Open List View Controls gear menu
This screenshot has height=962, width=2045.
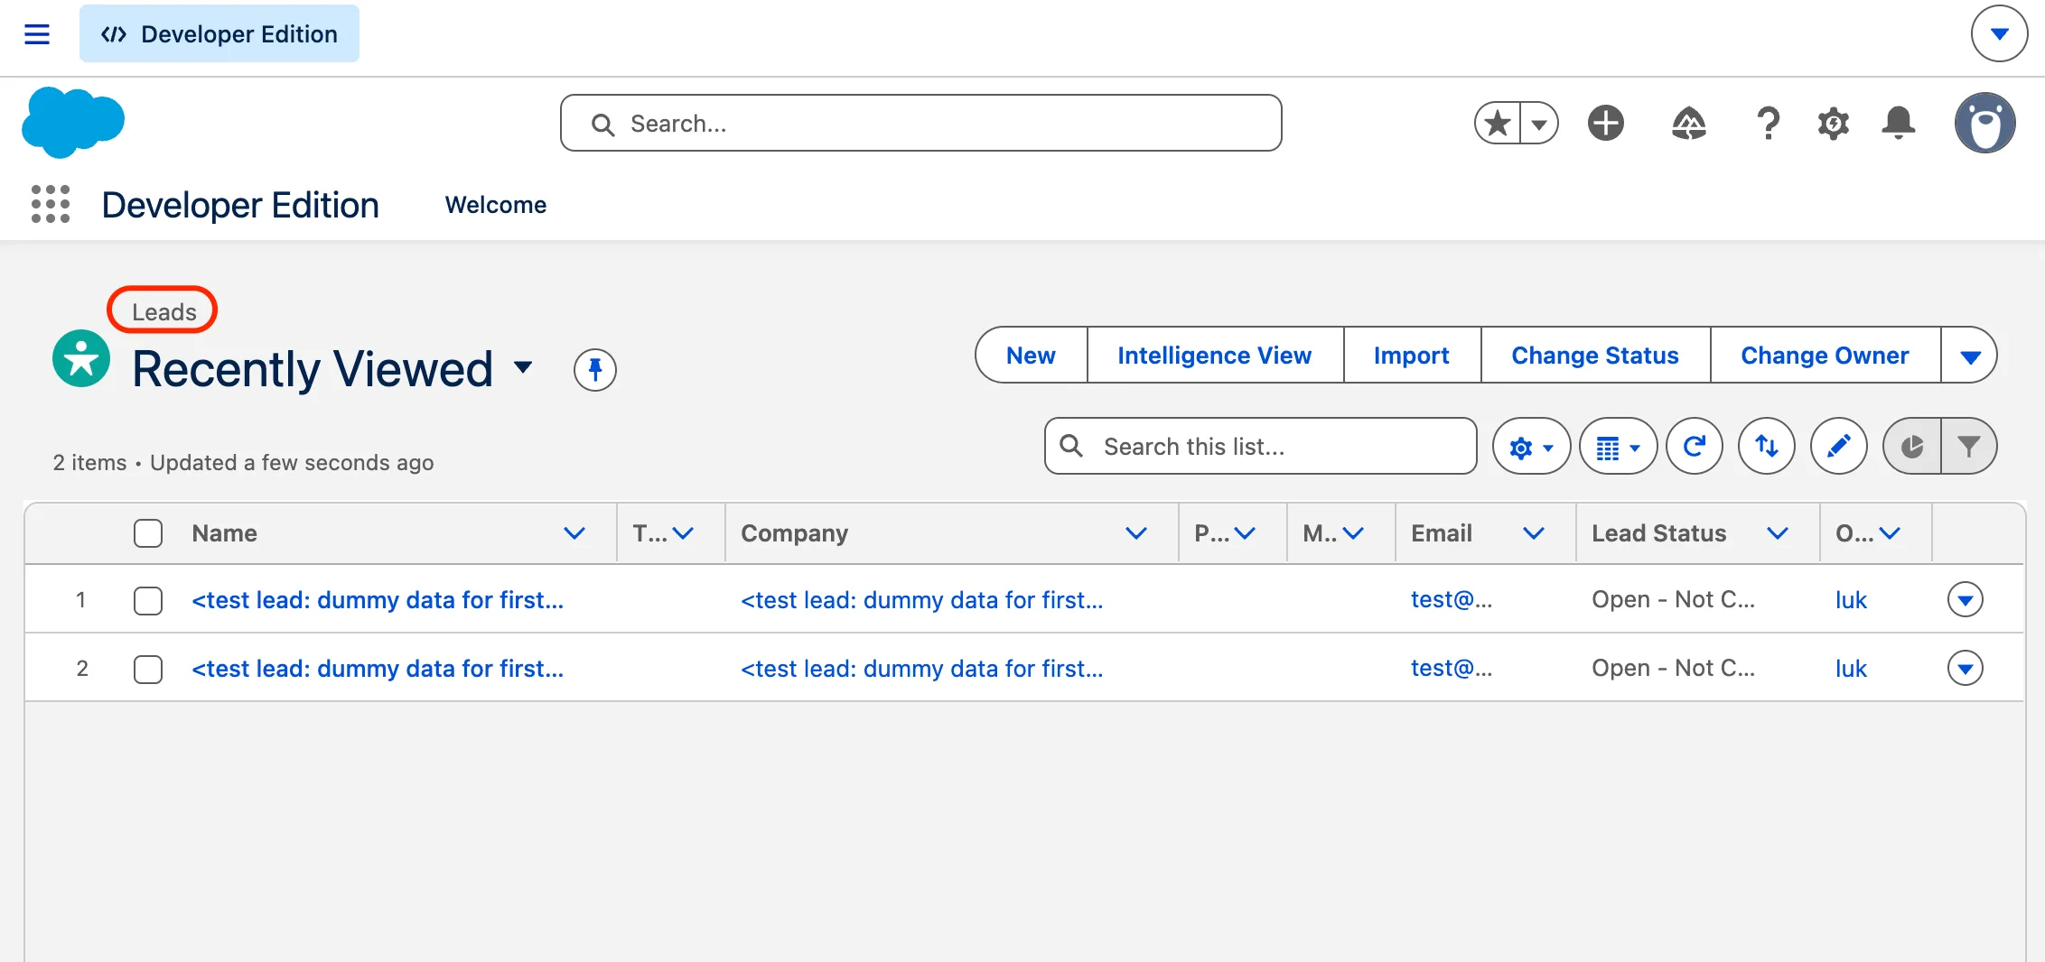pos(1531,446)
